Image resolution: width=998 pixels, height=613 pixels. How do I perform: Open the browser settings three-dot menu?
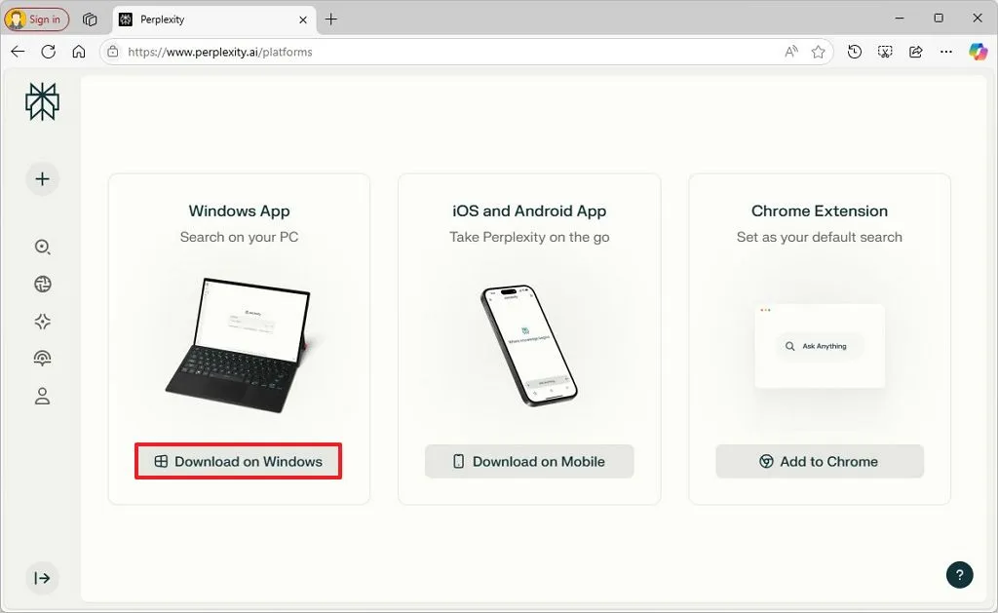[946, 52]
